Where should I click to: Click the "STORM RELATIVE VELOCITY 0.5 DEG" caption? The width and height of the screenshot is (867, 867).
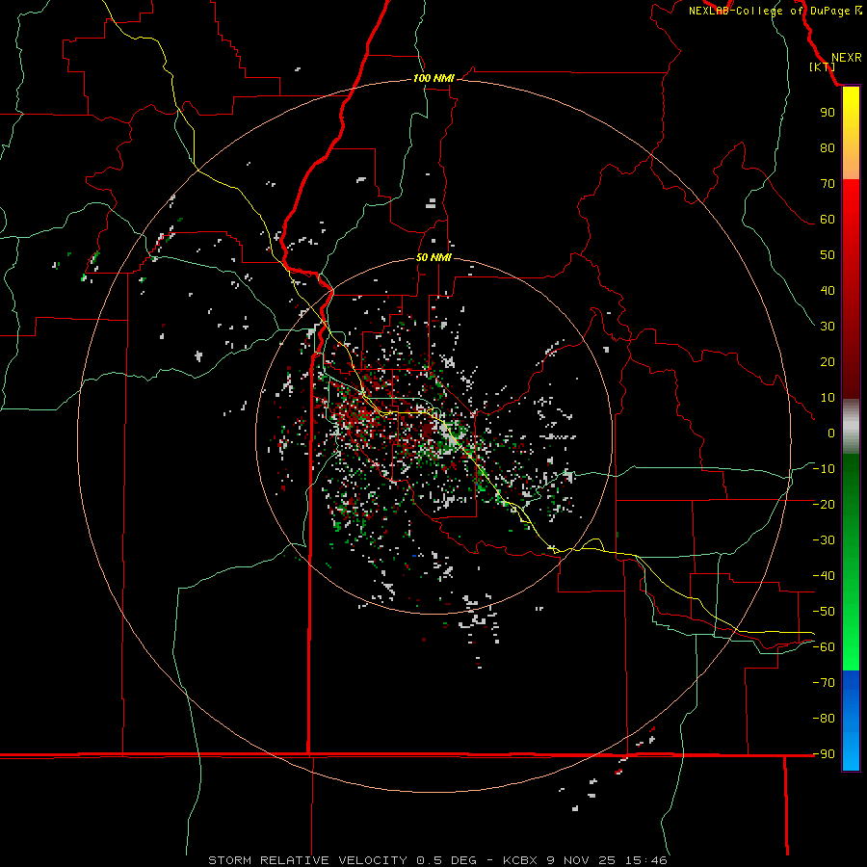click(342, 860)
